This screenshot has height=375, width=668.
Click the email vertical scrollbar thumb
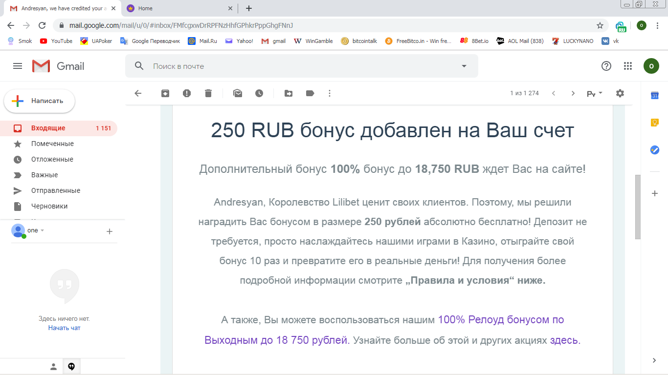point(638,207)
